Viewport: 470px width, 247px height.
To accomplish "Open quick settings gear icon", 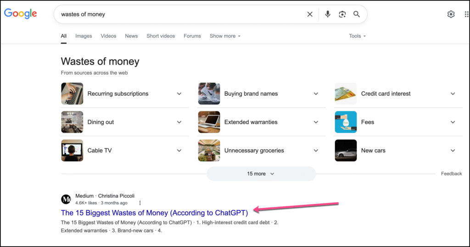I will tap(451, 14).
